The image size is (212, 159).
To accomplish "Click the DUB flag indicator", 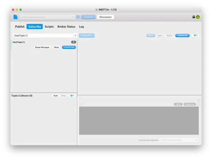I will pyautogui.click(x=178, y=104).
